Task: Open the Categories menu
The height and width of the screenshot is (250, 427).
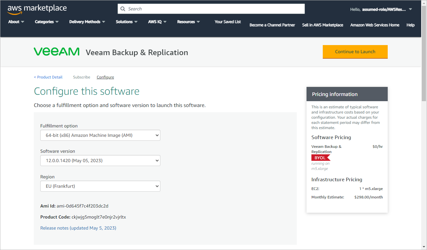Action: (47, 22)
